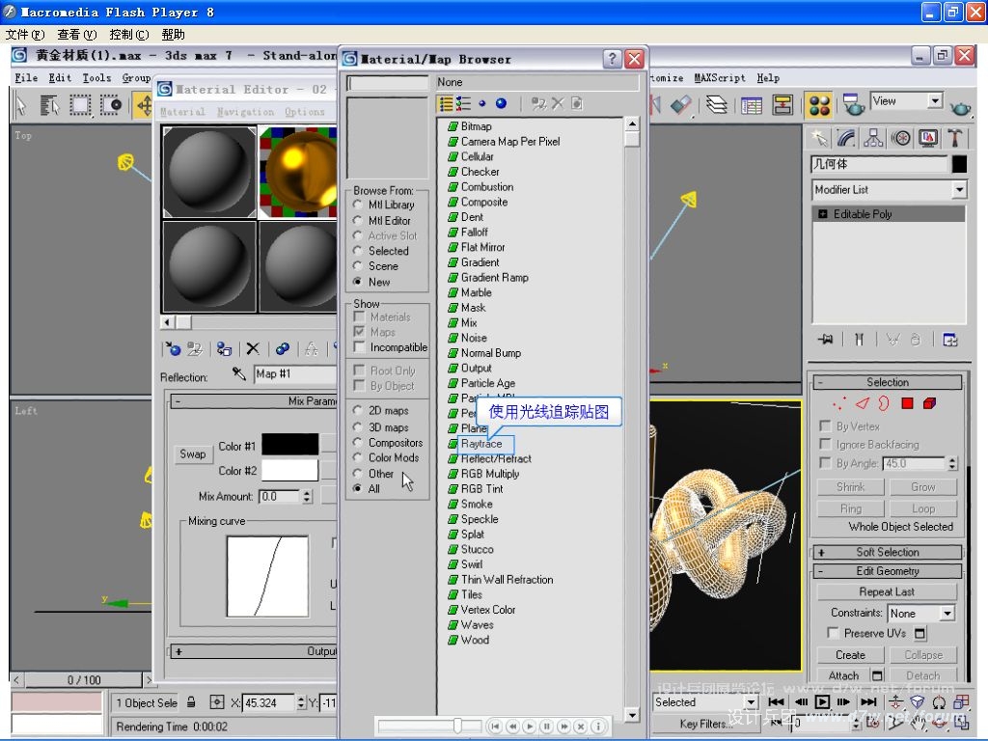Toggle the Preserve UVs checkbox
The width and height of the screenshot is (988, 741).
[x=833, y=633]
